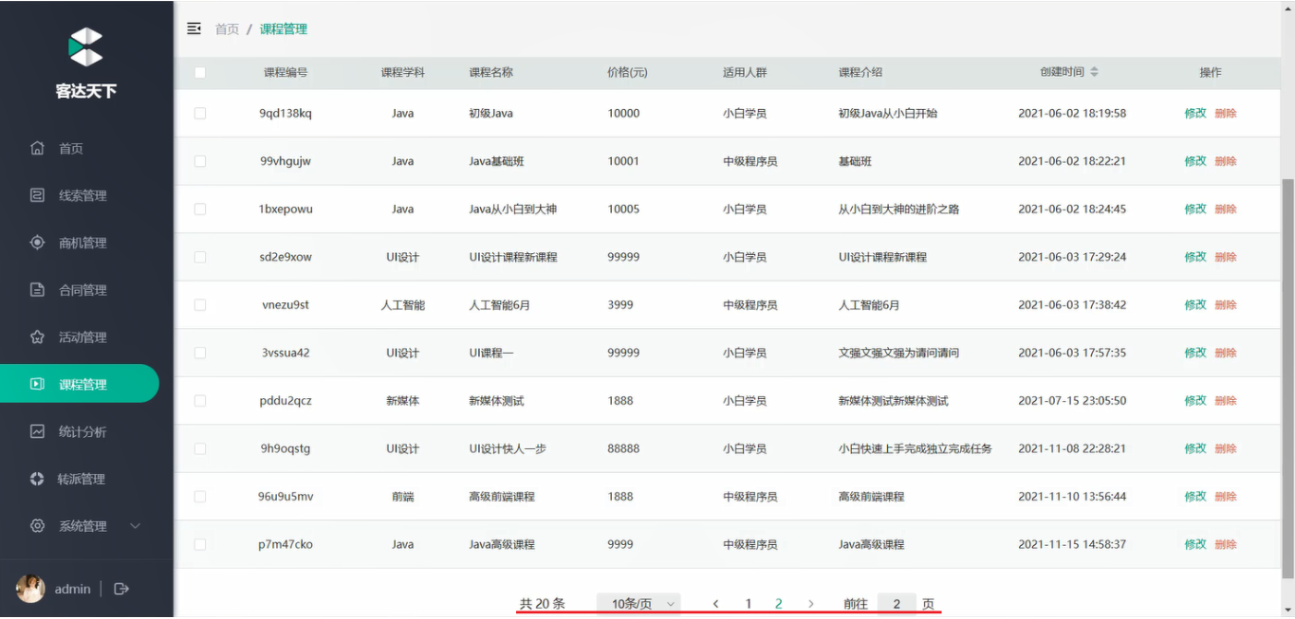Viewport: 1295px width, 619px height.
Task: Click the 线索管理 sidebar icon
Action: (x=37, y=195)
